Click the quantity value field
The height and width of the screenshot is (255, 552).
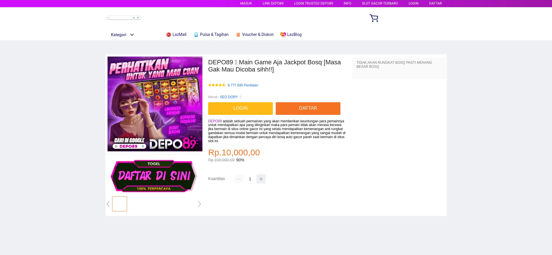(x=250, y=179)
